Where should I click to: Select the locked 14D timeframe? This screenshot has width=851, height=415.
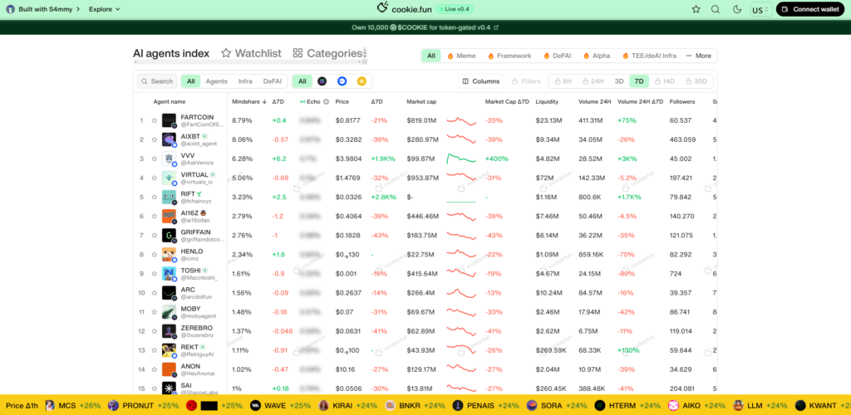click(x=664, y=81)
